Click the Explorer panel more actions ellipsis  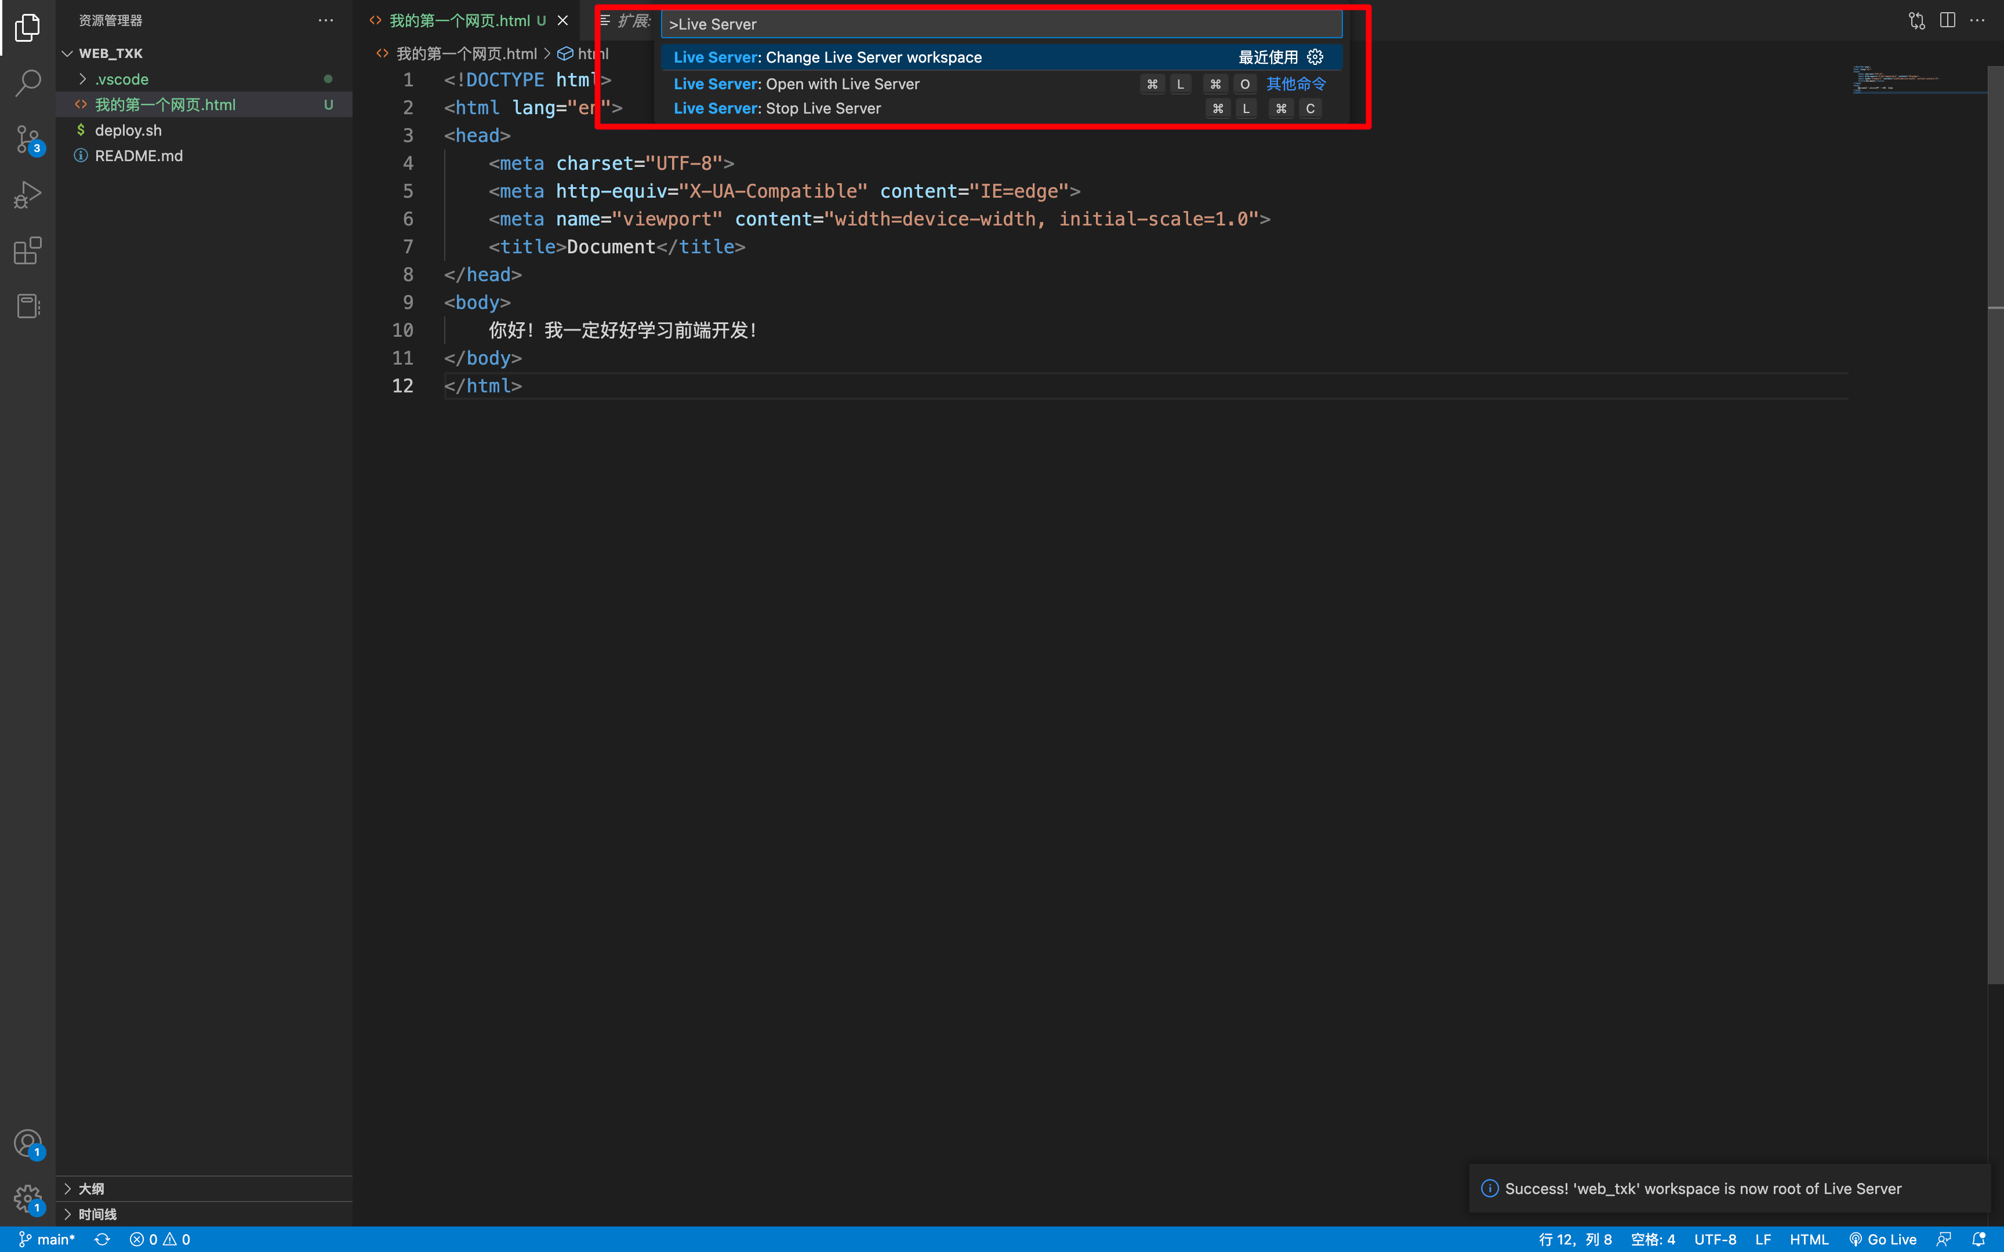pyautogui.click(x=325, y=20)
